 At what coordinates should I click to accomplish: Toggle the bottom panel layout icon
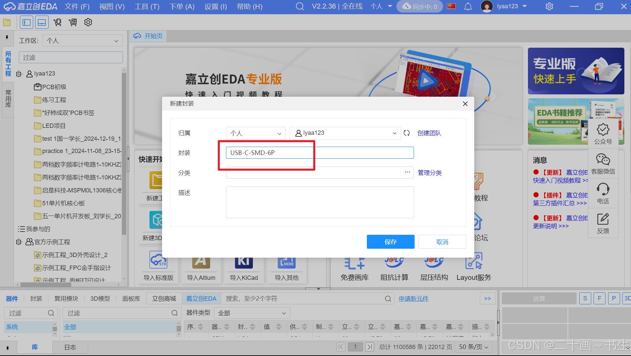[x=42, y=23]
